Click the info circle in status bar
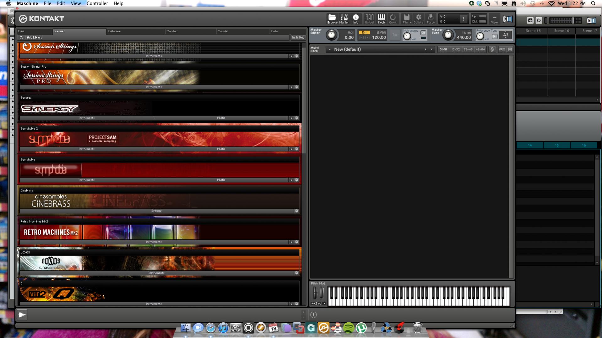This screenshot has width=602, height=338. tap(313, 315)
